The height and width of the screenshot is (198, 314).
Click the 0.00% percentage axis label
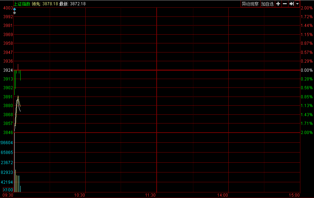(307, 70)
